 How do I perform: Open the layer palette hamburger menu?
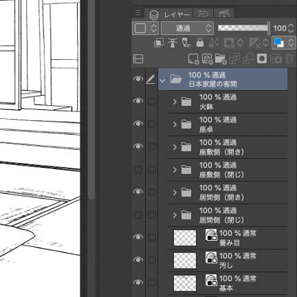tap(137, 13)
